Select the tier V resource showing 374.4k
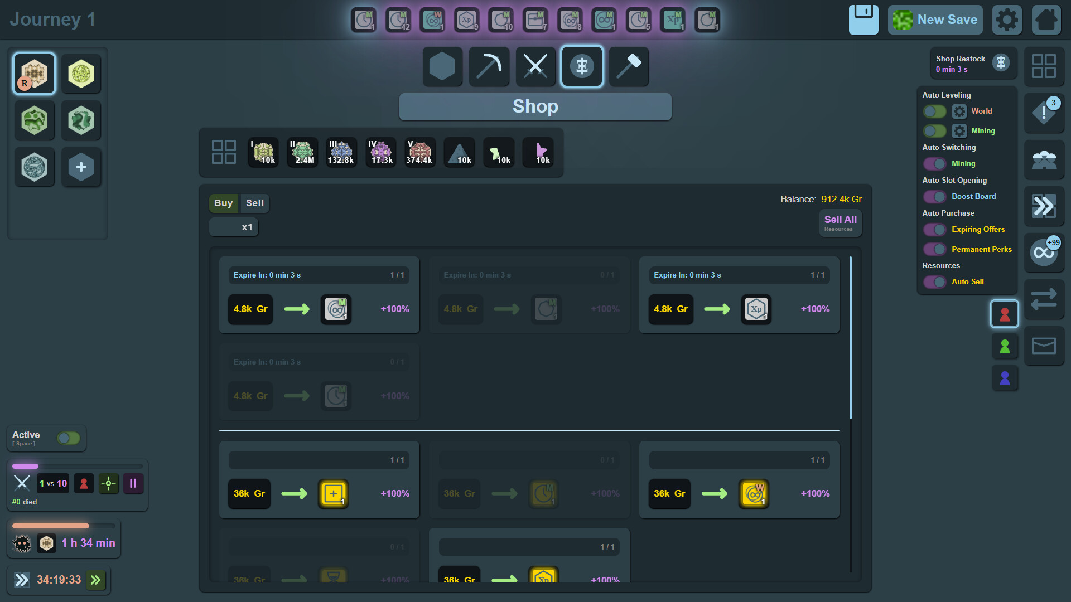1071x602 pixels. (x=419, y=152)
